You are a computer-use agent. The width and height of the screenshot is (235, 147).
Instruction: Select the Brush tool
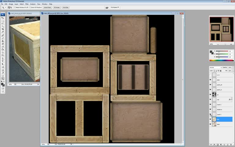click(3, 38)
